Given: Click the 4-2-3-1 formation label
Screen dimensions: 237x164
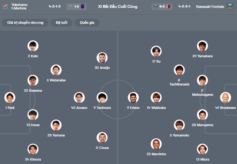Looking at the screenshot, I should click(184, 6).
